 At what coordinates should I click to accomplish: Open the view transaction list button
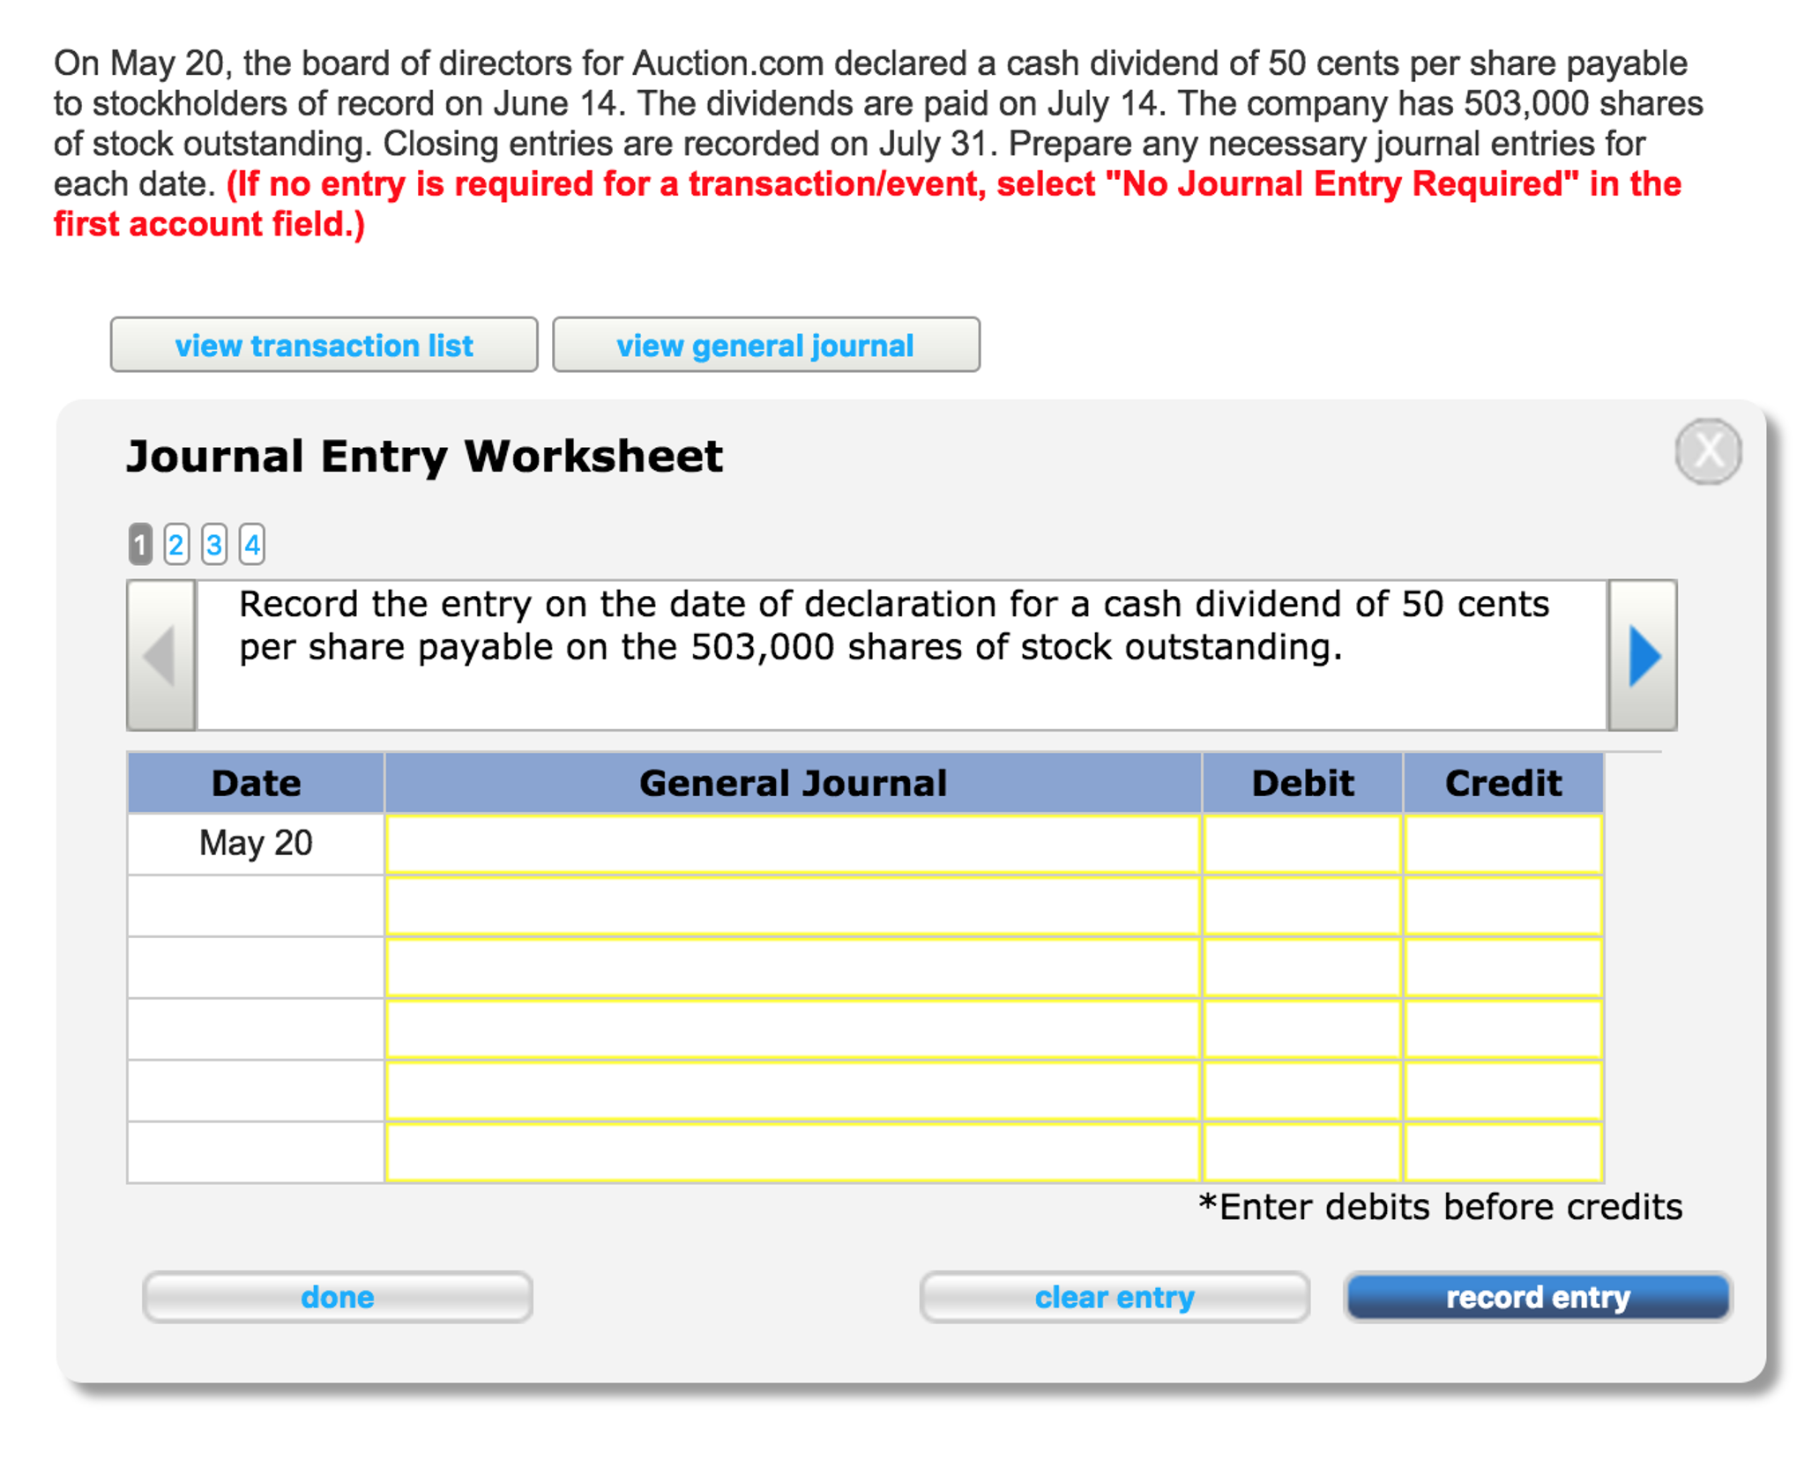pyautogui.click(x=324, y=345)
